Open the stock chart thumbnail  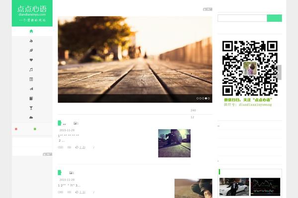265,187
